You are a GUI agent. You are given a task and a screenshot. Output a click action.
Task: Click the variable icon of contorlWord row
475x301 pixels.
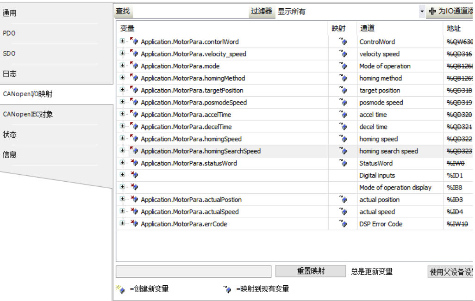[x=134, y=41]
